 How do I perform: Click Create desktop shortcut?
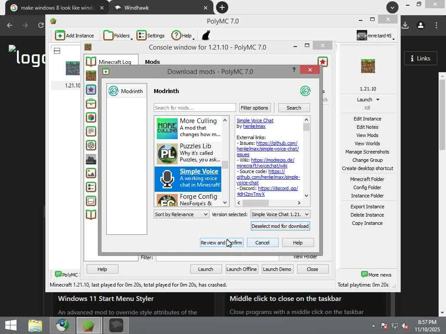coord(367,168)
